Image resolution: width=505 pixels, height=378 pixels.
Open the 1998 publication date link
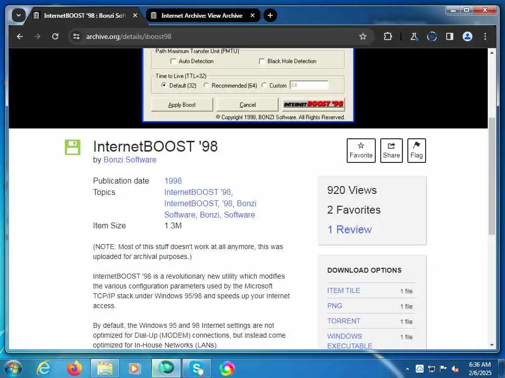(x=173, y=181)
